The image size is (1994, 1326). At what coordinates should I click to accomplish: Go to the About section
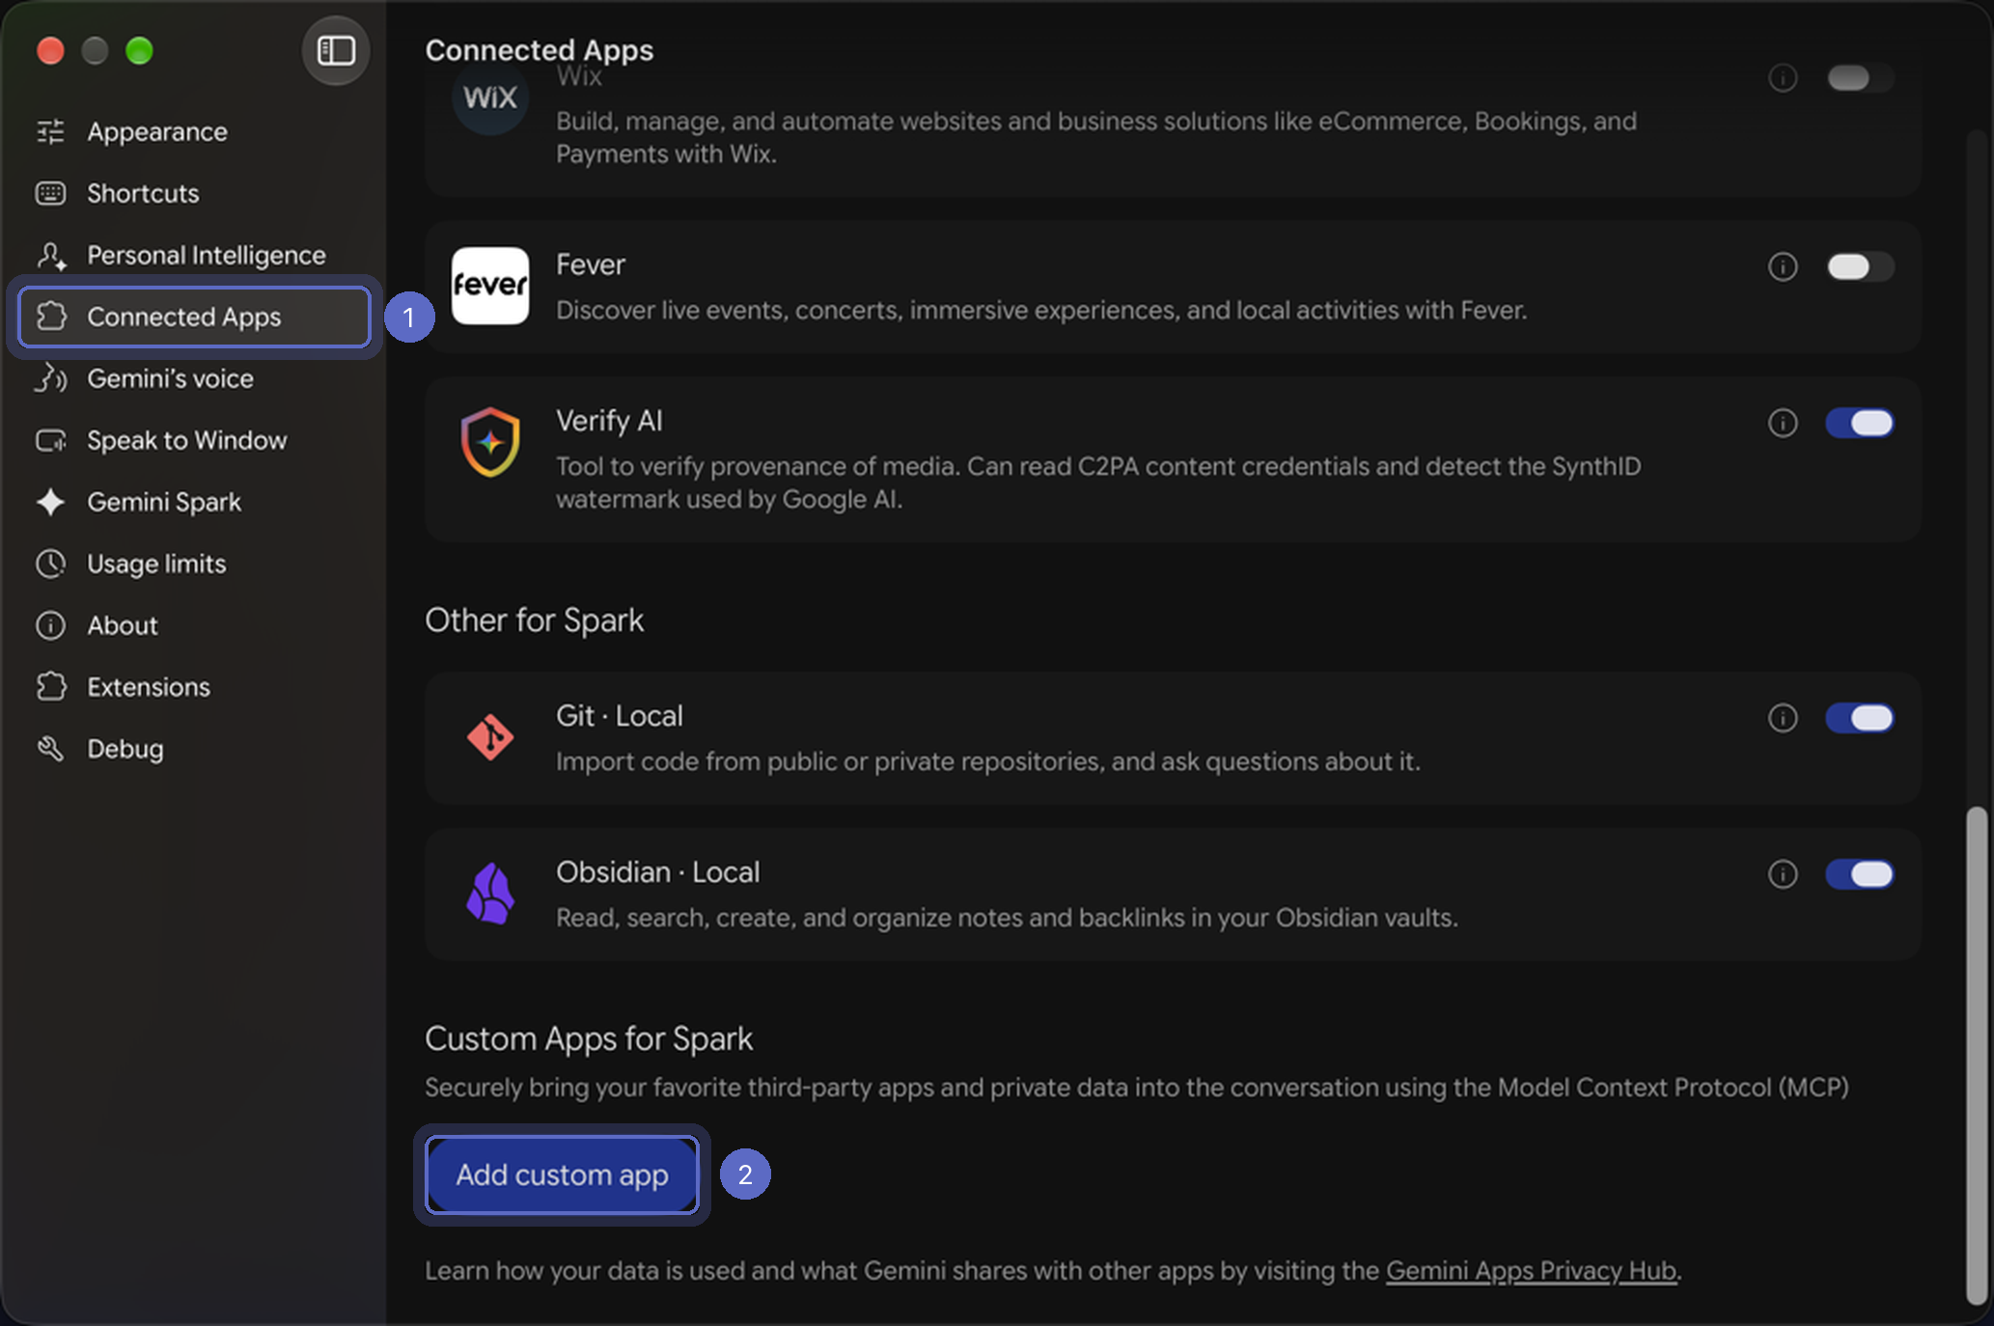point(193,625)
